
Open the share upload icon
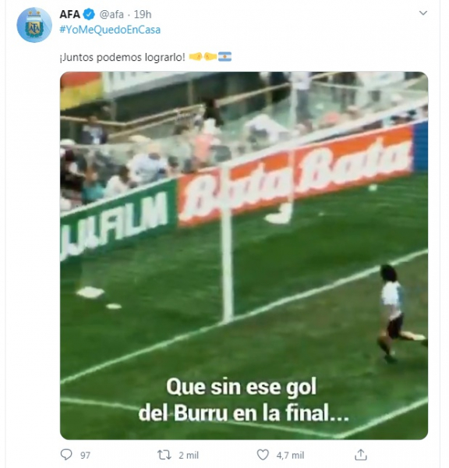coord(361,455)
